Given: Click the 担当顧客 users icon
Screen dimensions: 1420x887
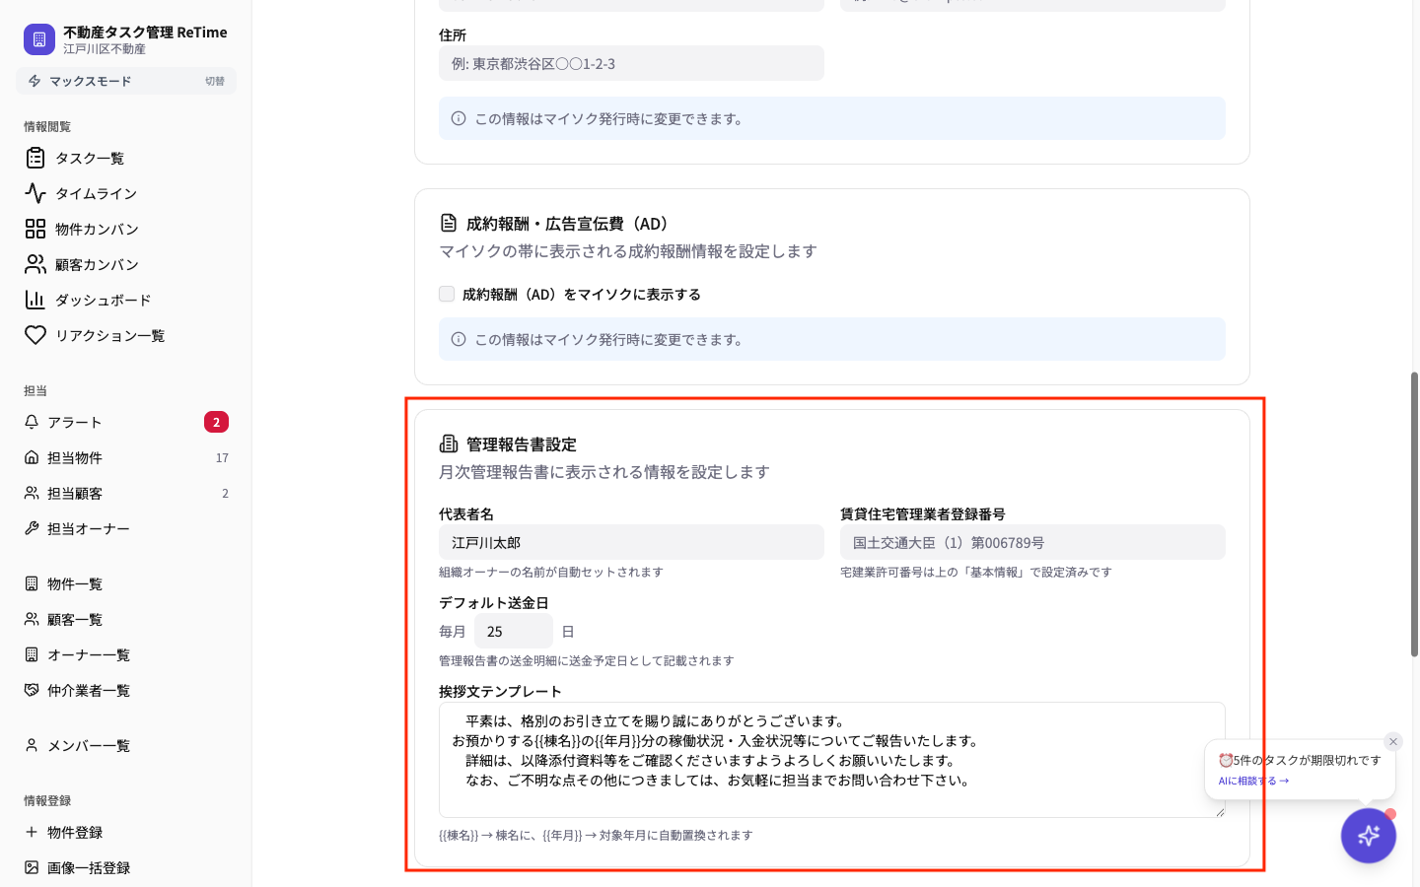Looking at the screenshot, I should click(32, 493).
